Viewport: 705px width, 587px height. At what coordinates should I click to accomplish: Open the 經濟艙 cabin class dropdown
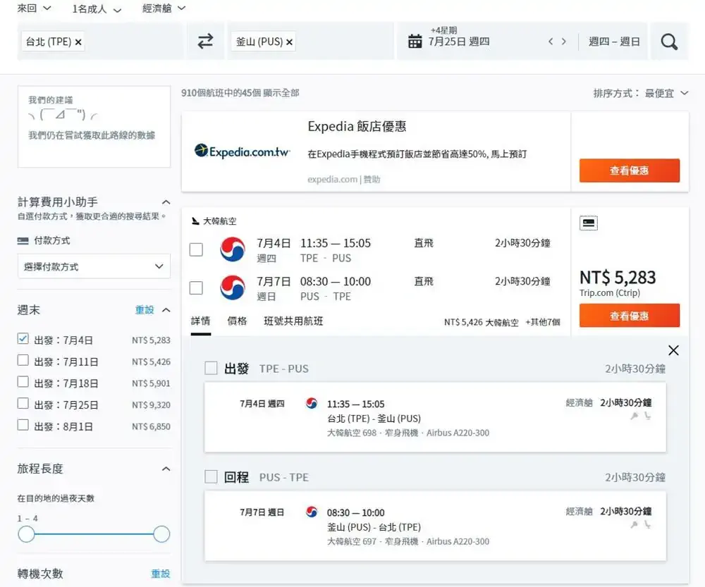pos(164,8)
